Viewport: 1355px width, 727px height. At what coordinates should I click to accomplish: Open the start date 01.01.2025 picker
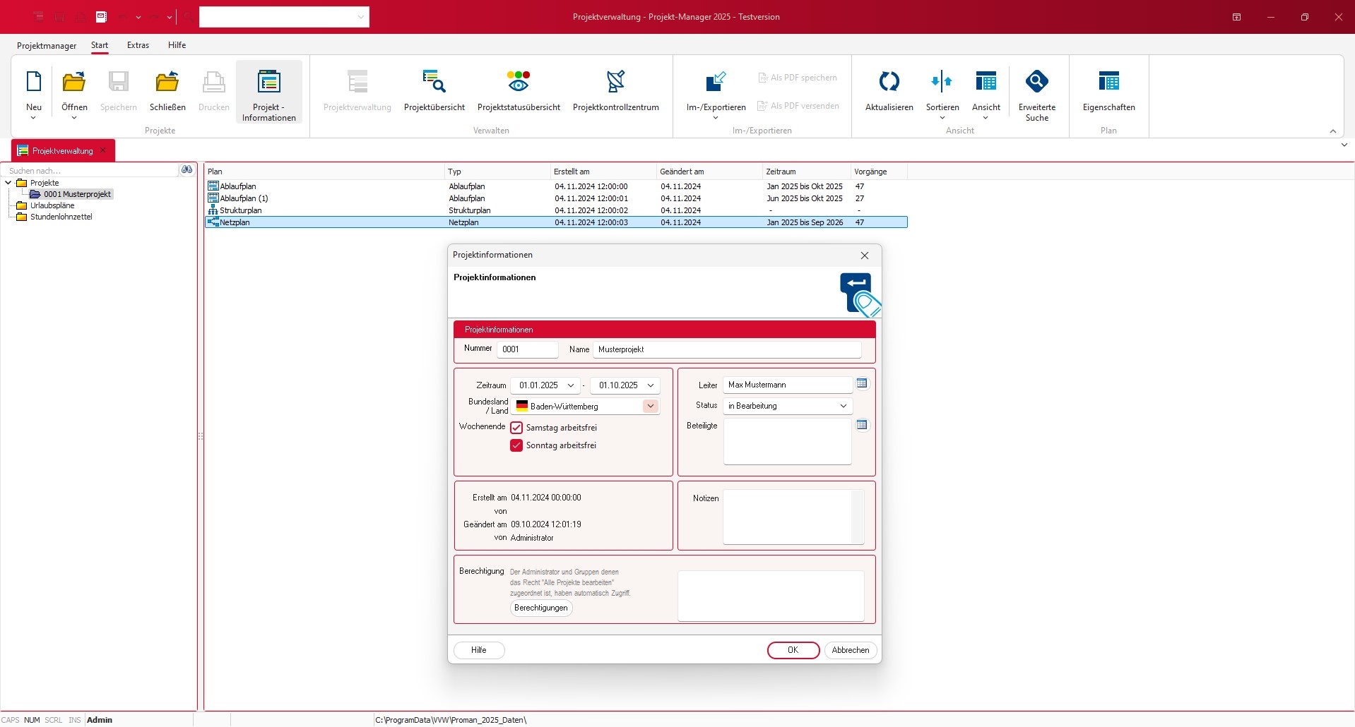coord(571,385)
